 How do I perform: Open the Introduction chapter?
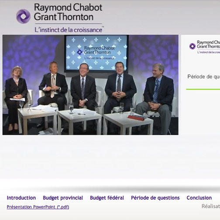coord(21,198)
